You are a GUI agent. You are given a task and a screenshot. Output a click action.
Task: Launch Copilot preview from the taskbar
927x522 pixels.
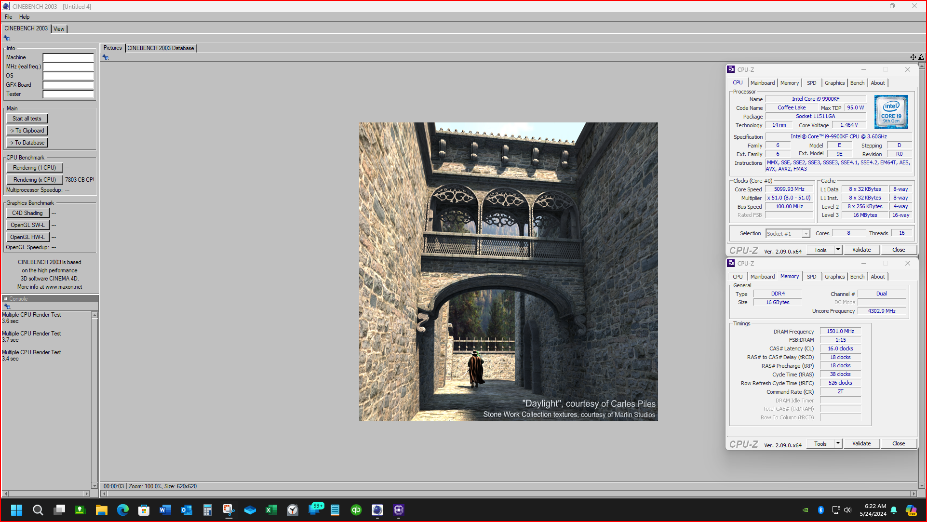[x=911, y=509]
